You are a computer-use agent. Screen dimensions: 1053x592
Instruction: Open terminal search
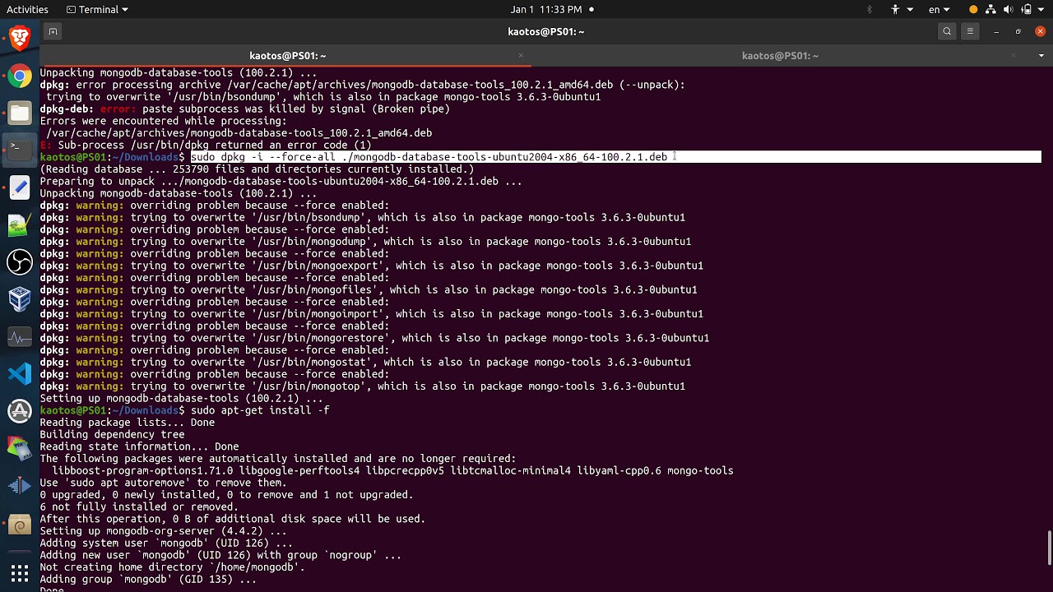947,31
